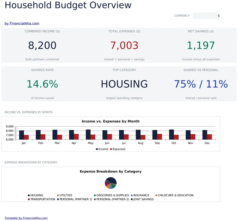
Task: Click the 6,000 y-axis label
Action: point(10,140)
